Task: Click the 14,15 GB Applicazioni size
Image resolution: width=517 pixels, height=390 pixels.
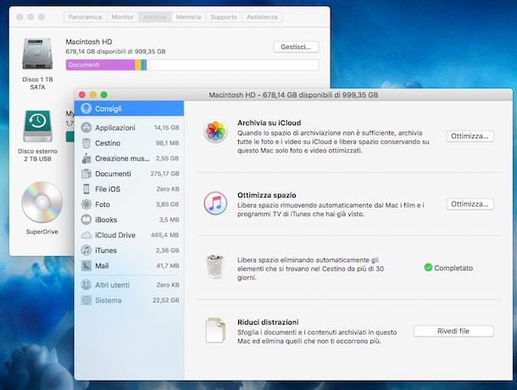Action: [166, 128]
